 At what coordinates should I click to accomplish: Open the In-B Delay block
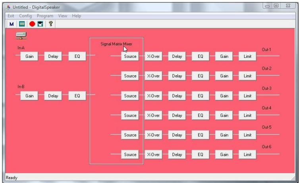pos(53,96)
